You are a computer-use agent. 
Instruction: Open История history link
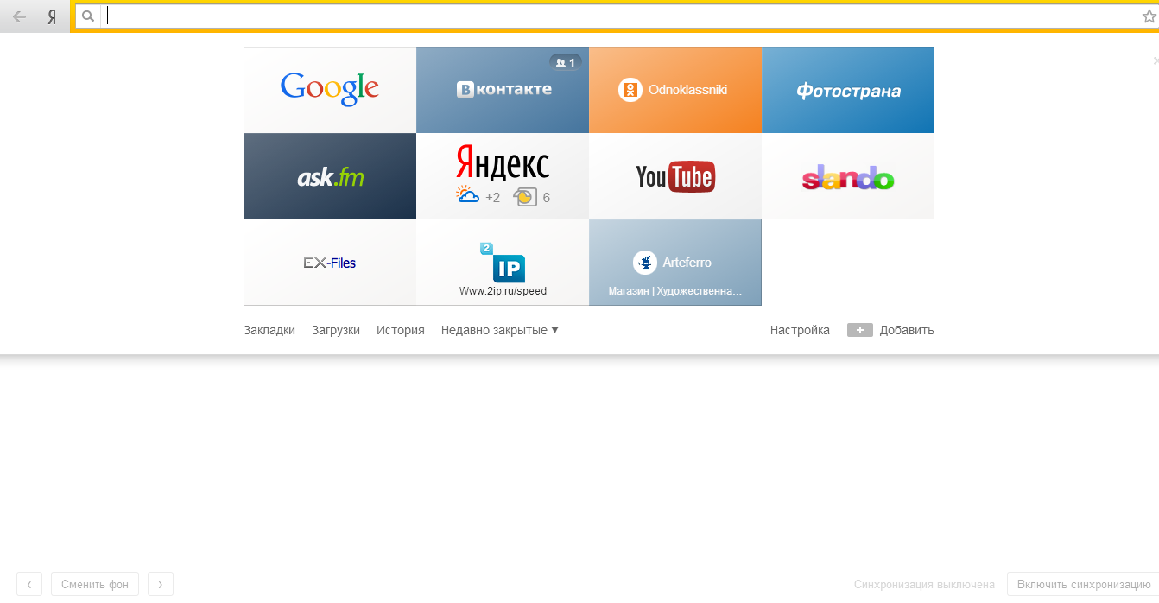coord(401,330)
